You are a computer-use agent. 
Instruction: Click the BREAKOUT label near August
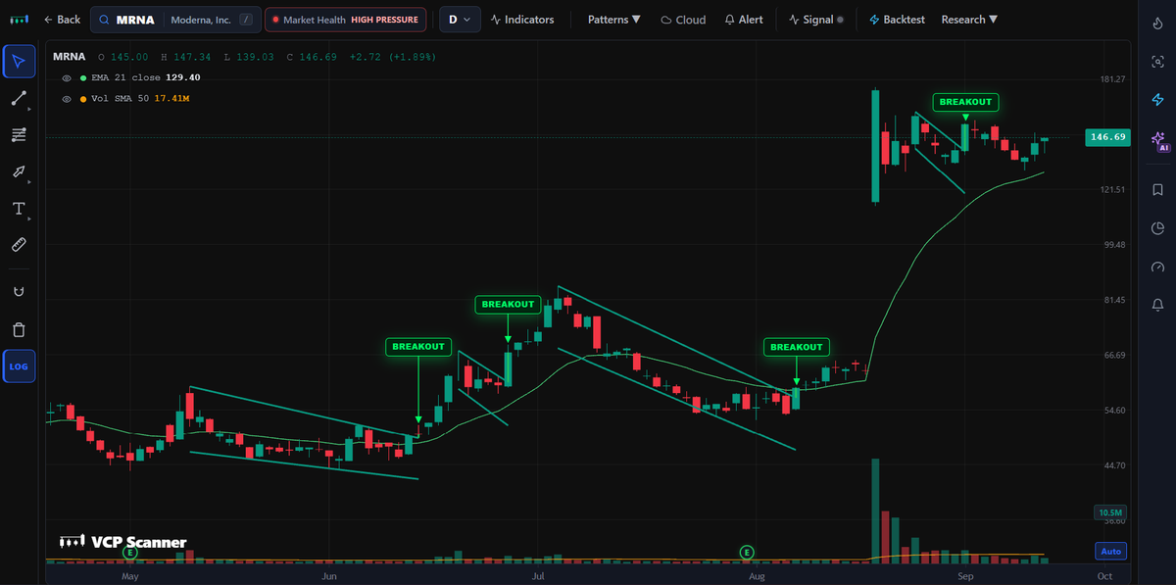coord(797,347)
